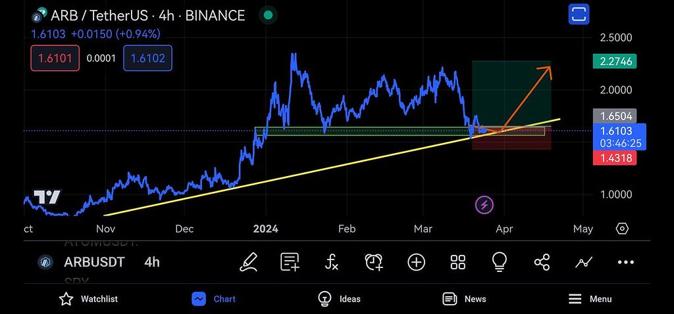Change chart type with the line-chart icon
This screenshot has width=674, height=314.
pyautogui.click(x=583, y=262)
